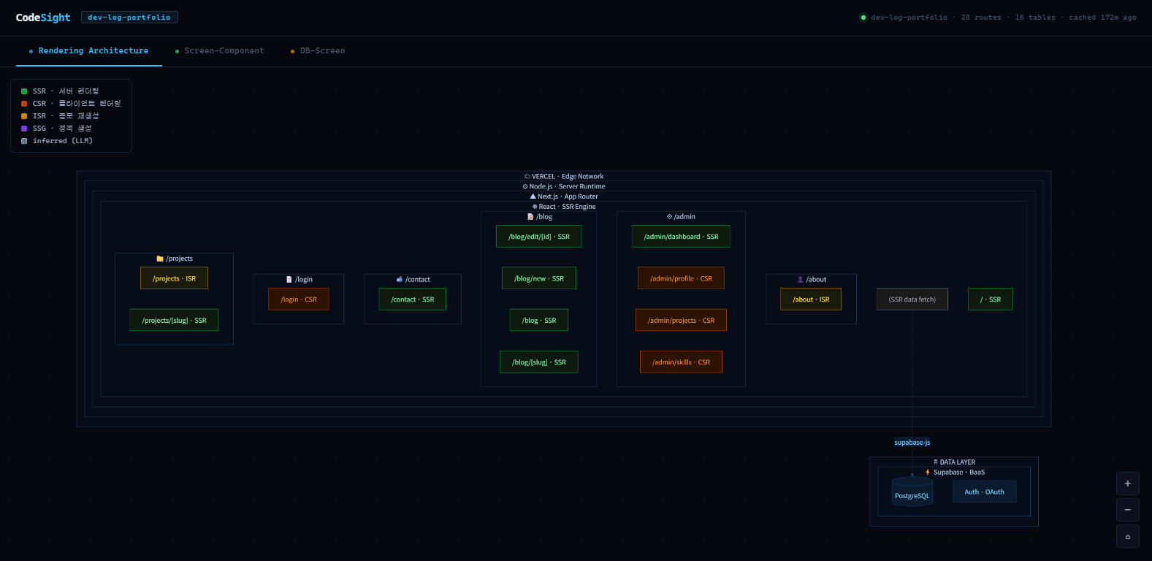Viewport: 1152px width, 561px height.
Task: Click the zoom out minus button
Action: coord(1128,510)
